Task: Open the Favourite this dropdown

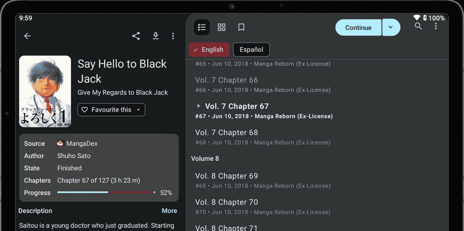Action: [111, 110]
